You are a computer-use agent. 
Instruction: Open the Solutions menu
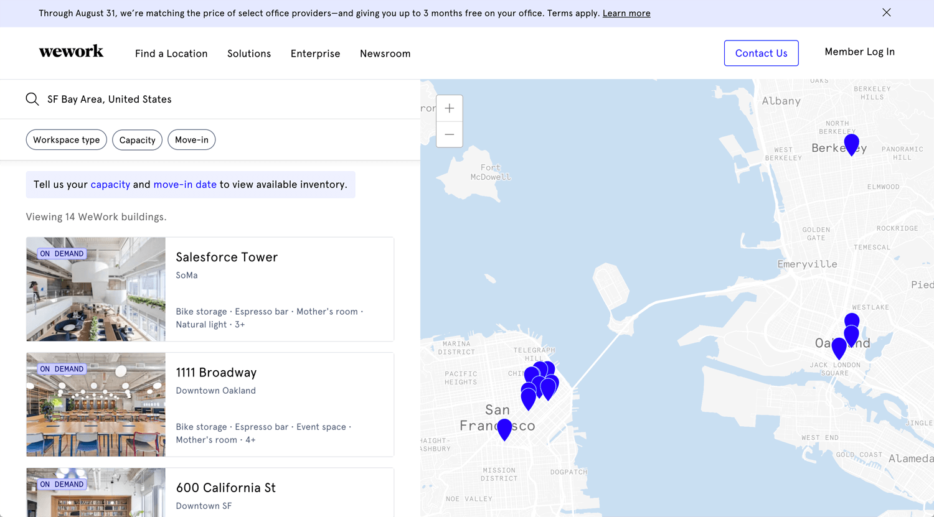point(249,54)
